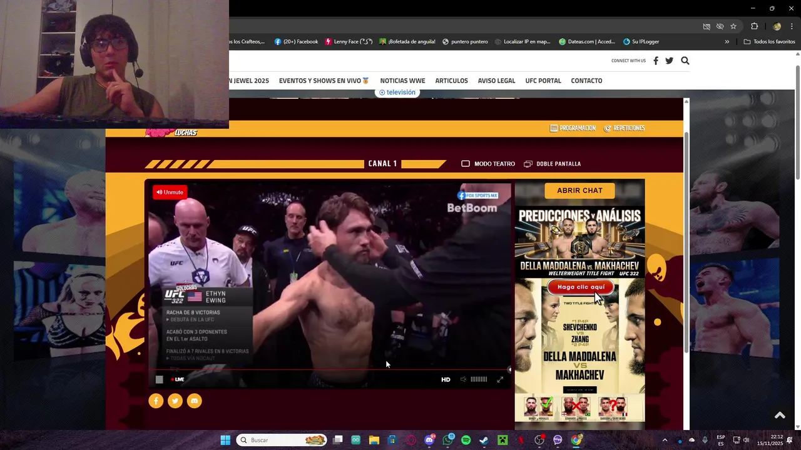Open the site search magnifier icon
This screenshot has height=450, width=801.
coord(685,61)
